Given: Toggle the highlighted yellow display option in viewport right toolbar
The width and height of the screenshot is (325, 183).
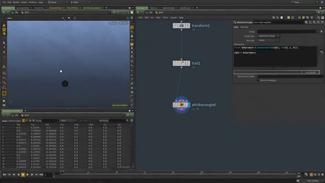Looking at the screenshot, I should tap(132, 44).
